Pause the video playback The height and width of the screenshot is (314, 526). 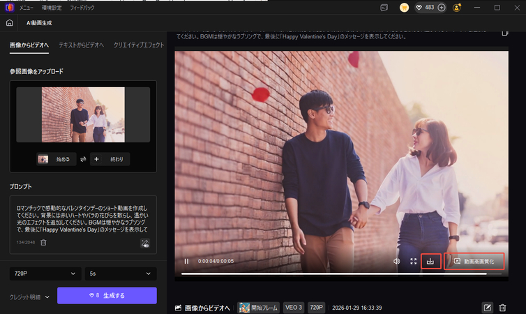click(186, 261)
